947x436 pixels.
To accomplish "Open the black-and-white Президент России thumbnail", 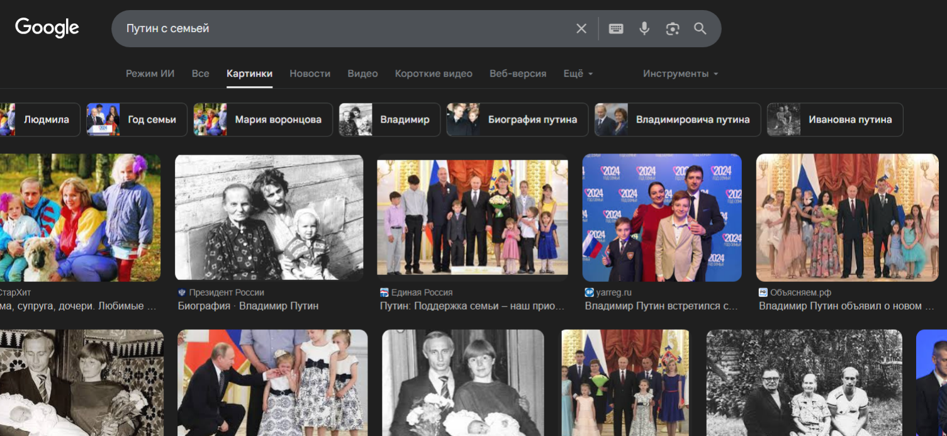I will coord(269,217).
